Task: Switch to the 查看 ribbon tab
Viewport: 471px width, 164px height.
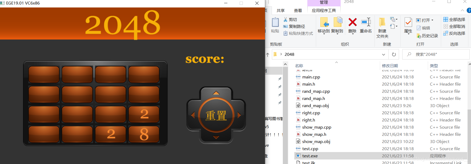Action: (298, 11)
